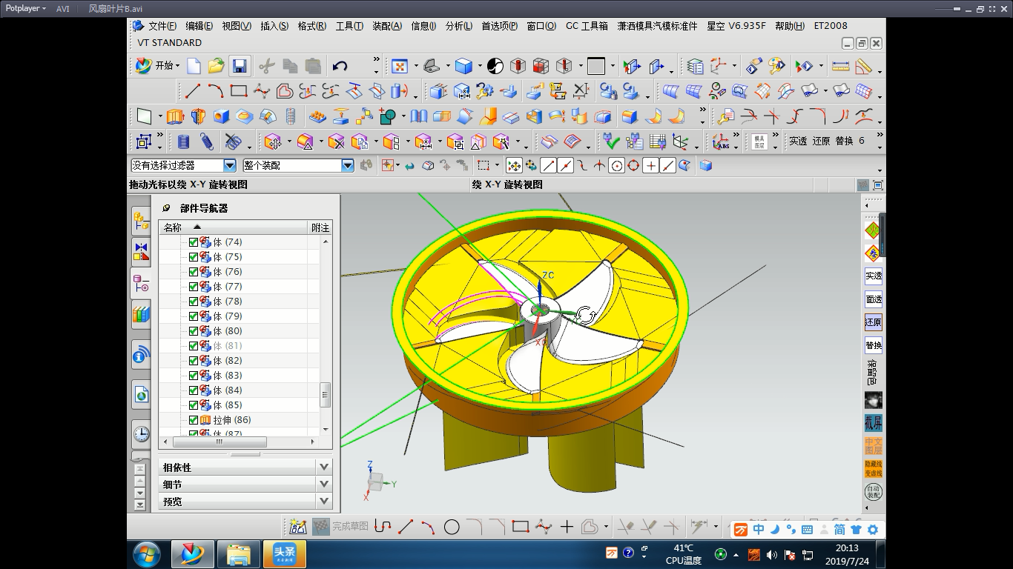Click the Measure Angle icon
The width and height of the screenshot is (1013, 569).
tap(863, 66)
